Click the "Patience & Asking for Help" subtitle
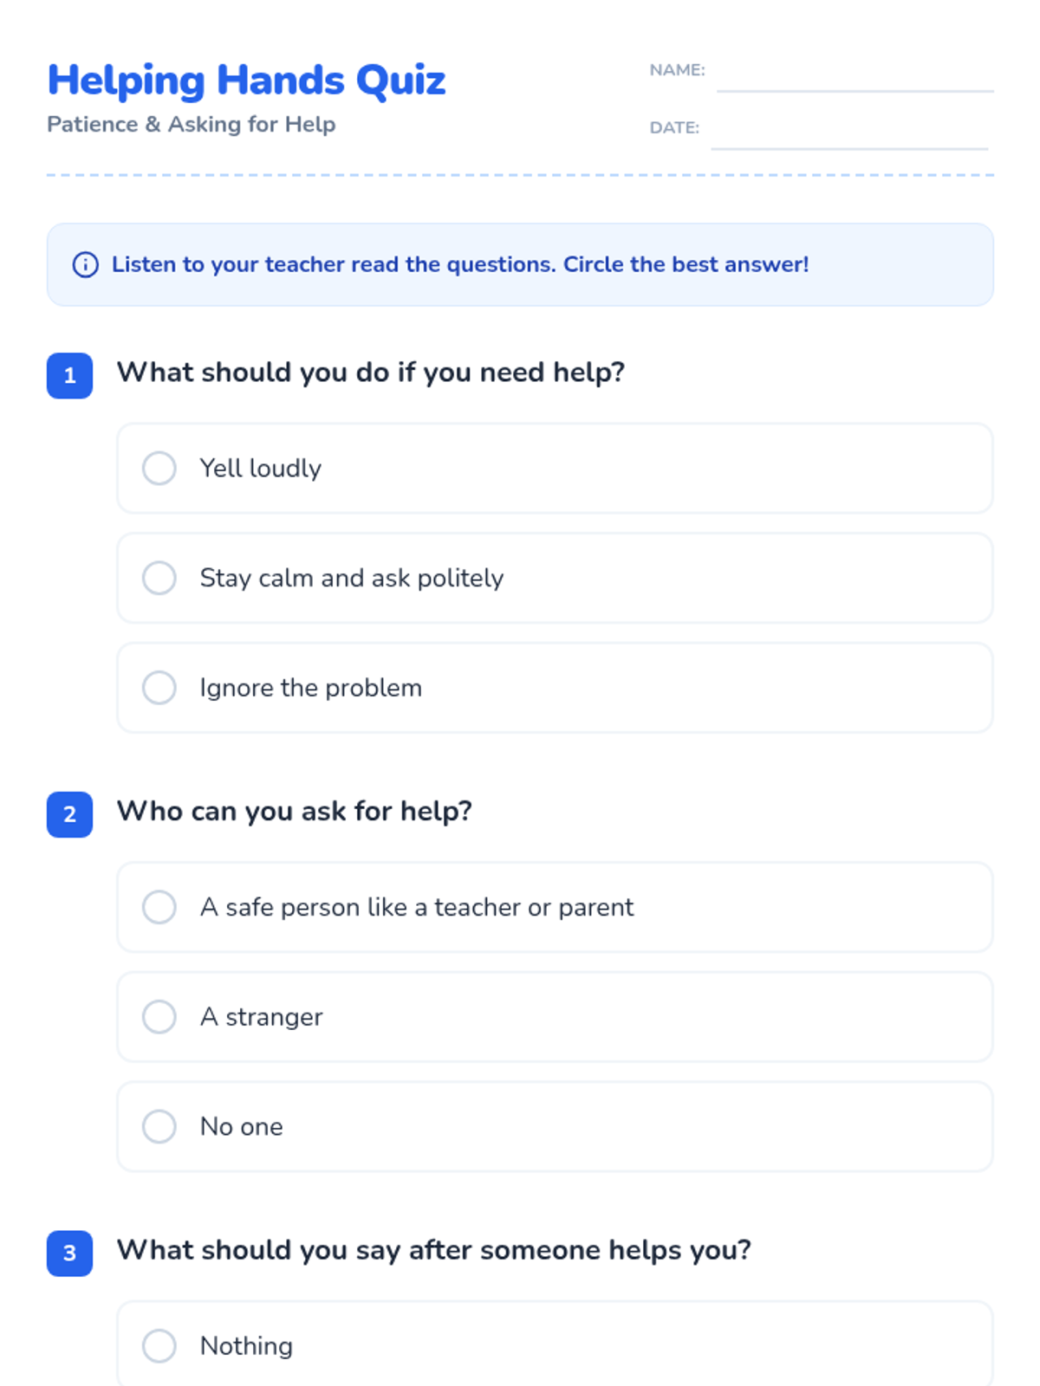 click(191, 125)
